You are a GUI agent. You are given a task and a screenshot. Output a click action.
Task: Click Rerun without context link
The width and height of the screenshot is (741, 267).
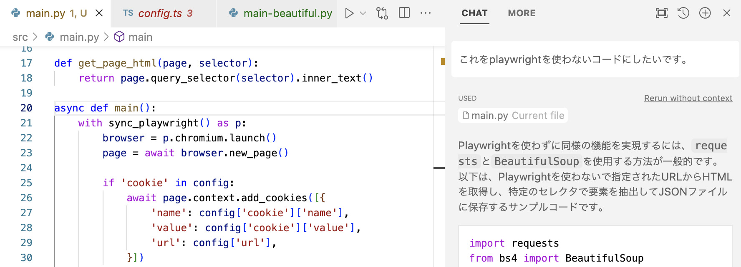(x=688, y=98)
